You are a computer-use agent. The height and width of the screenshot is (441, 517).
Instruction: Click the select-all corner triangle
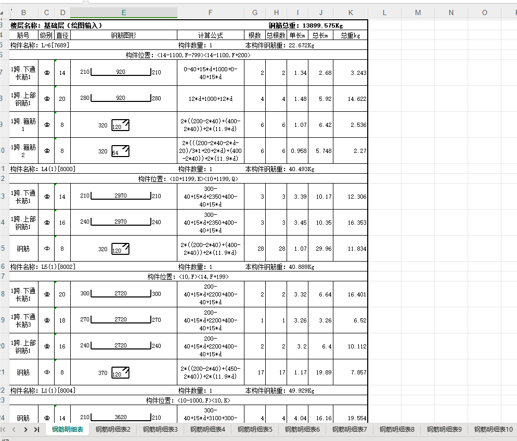2,13
